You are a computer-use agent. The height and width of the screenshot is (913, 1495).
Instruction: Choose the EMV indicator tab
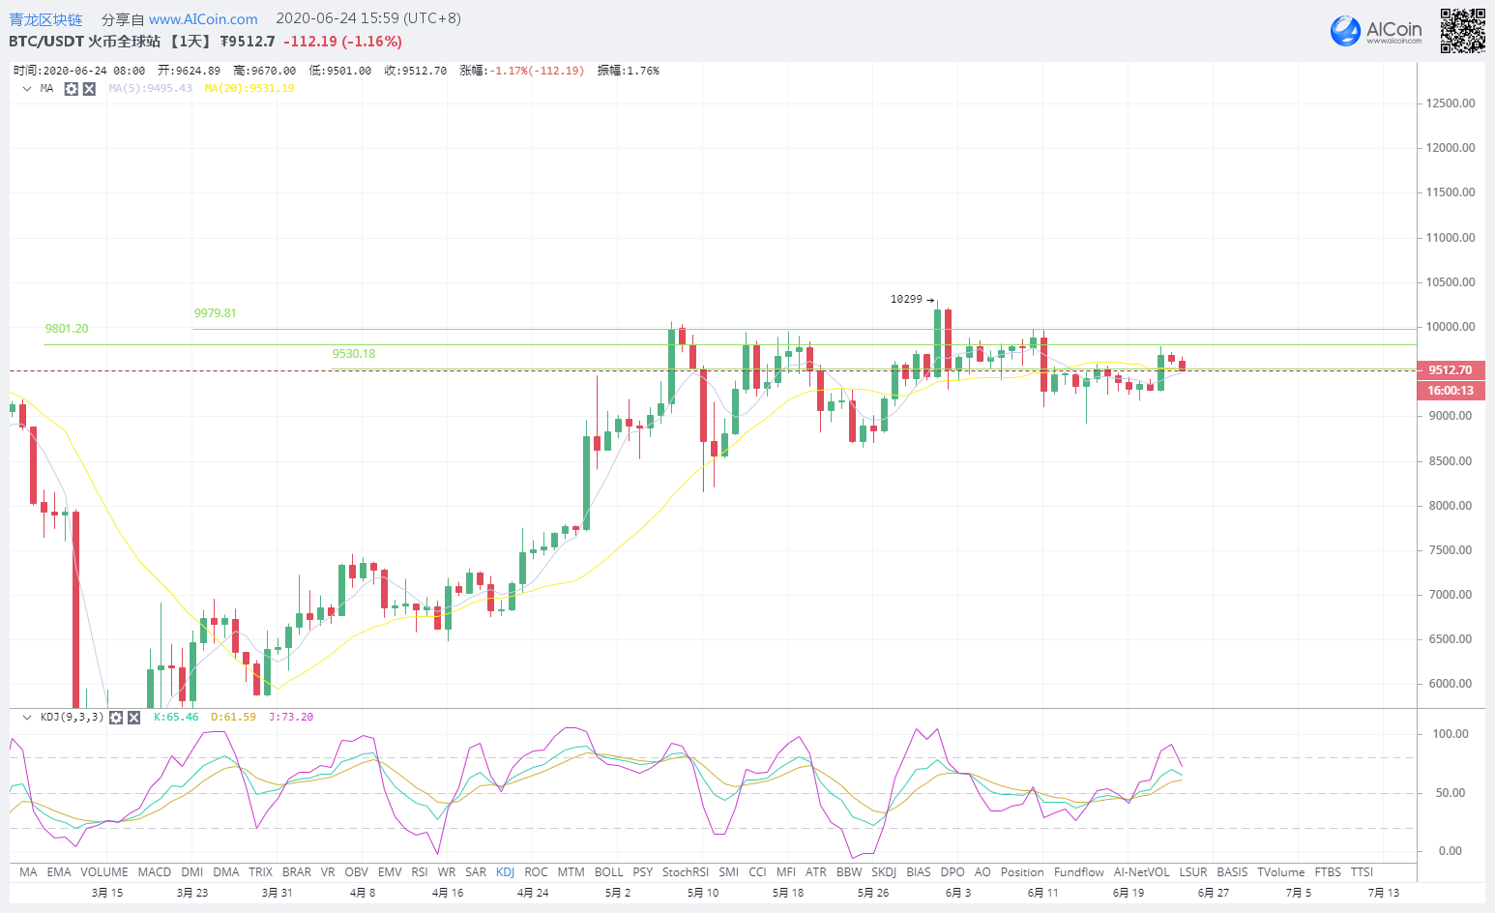point(390,872)
